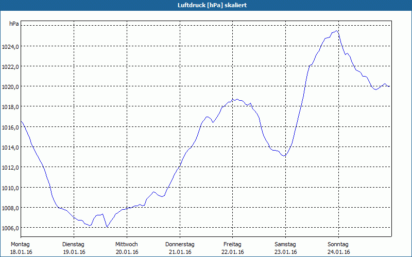Click the date 18.01.16

(x=21, y=252)
